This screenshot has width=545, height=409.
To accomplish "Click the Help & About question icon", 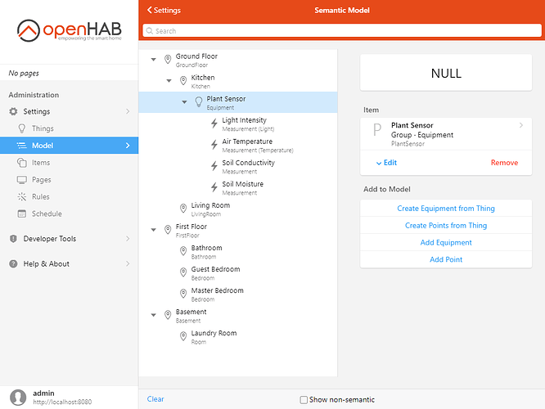I will (x=13, y=264).
